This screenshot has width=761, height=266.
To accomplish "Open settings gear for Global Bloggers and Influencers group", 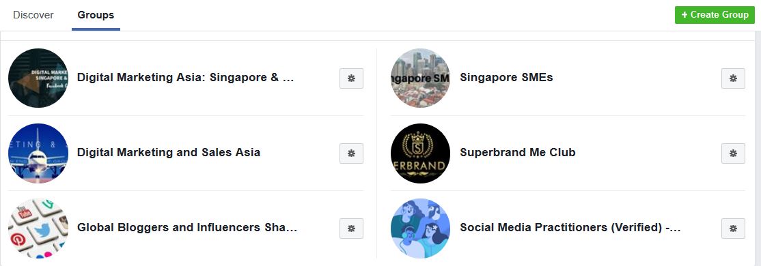I will 351,228.
